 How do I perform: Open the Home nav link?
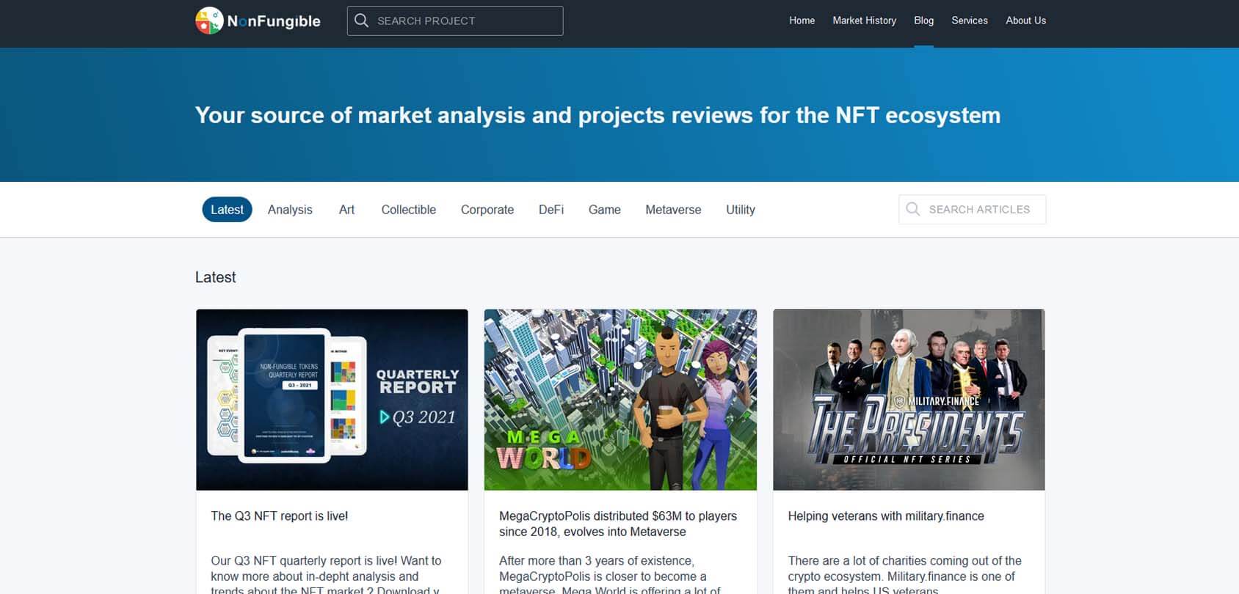click(802, 21)
